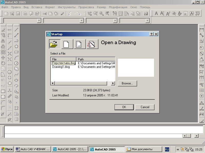Switch to Мои документы taskbar item

[144, 149]
